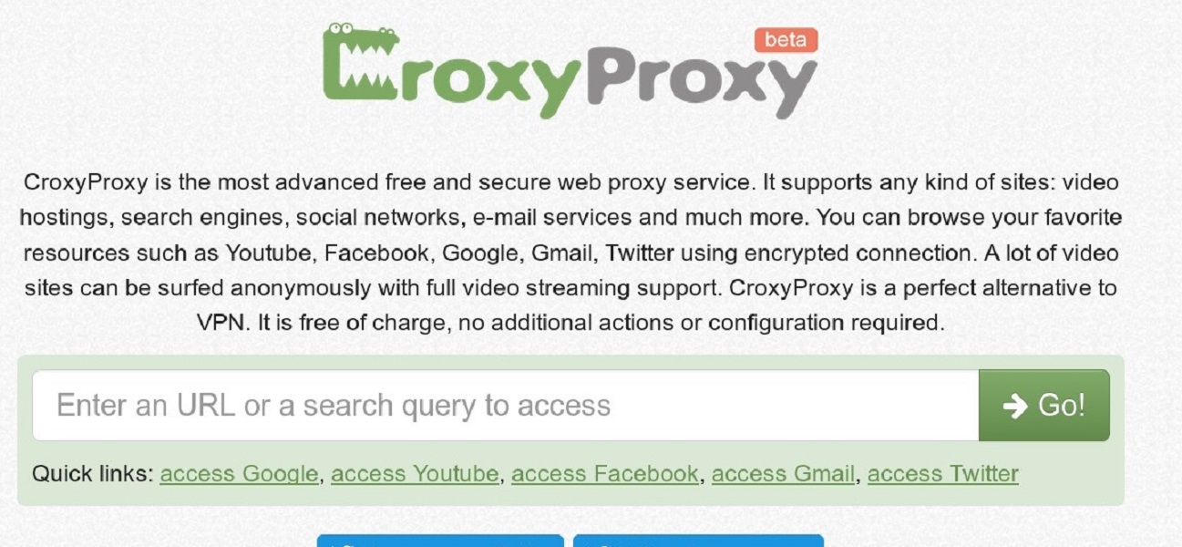Focus the URL or search query field
Screen dimensions: 1182x547
[x=506, y=406]
